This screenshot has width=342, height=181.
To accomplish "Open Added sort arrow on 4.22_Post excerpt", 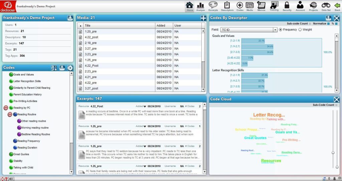I will 145,107.
